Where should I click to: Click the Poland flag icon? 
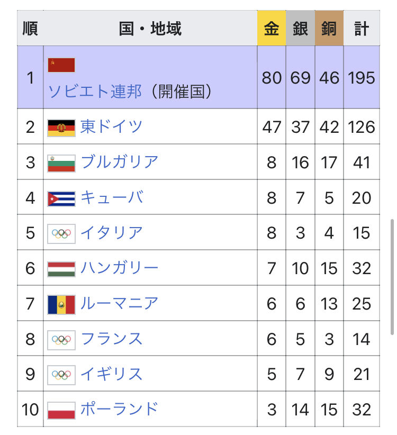61,410
